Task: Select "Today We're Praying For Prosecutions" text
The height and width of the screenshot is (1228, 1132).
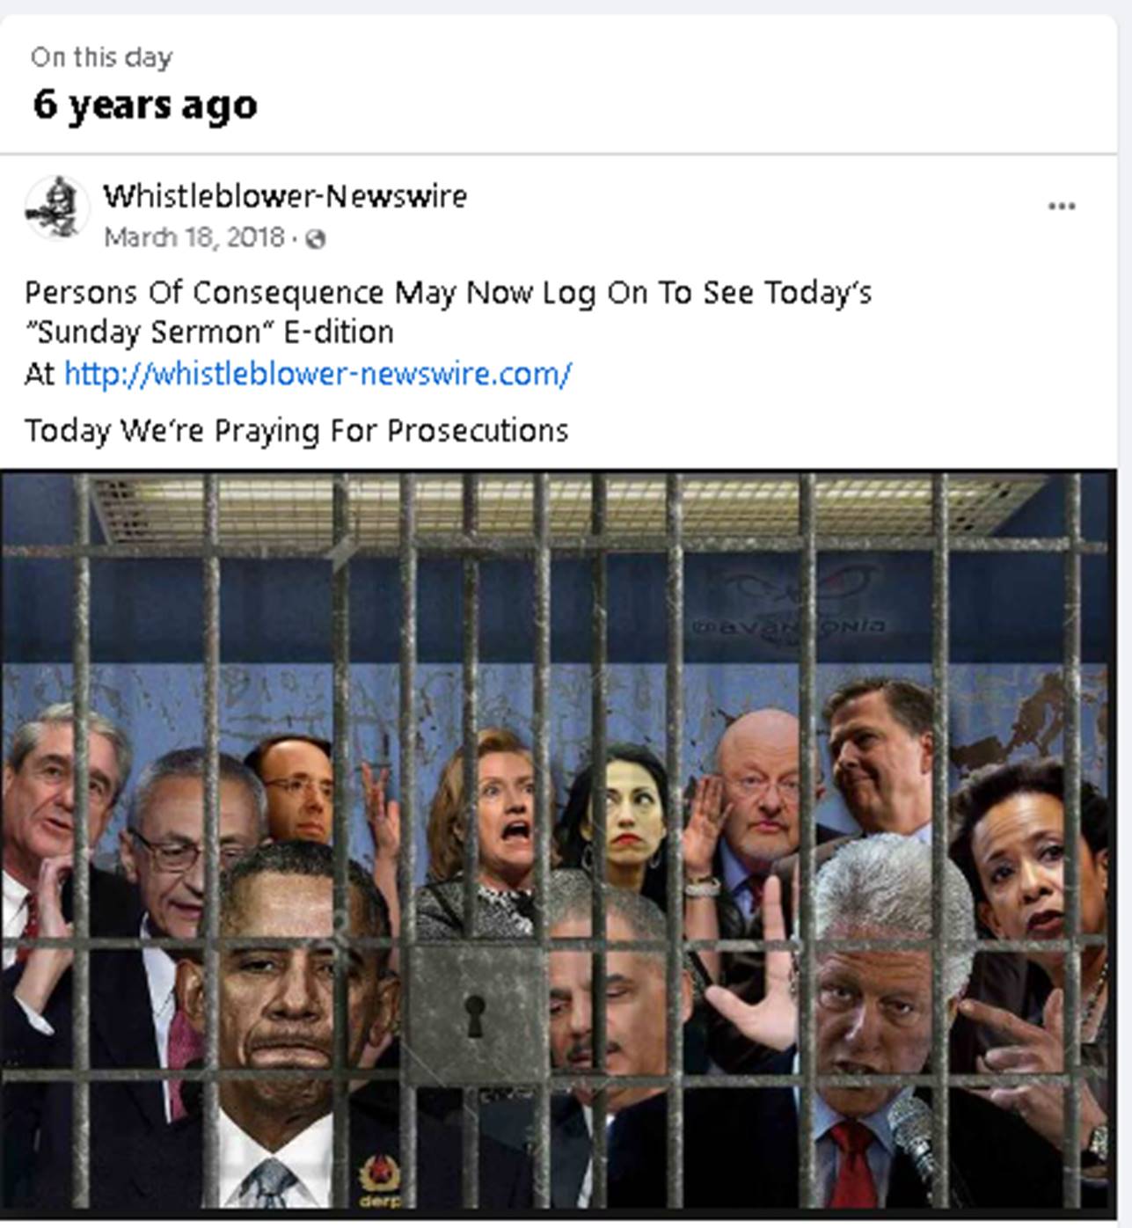Action: click(x=296, y=431)
